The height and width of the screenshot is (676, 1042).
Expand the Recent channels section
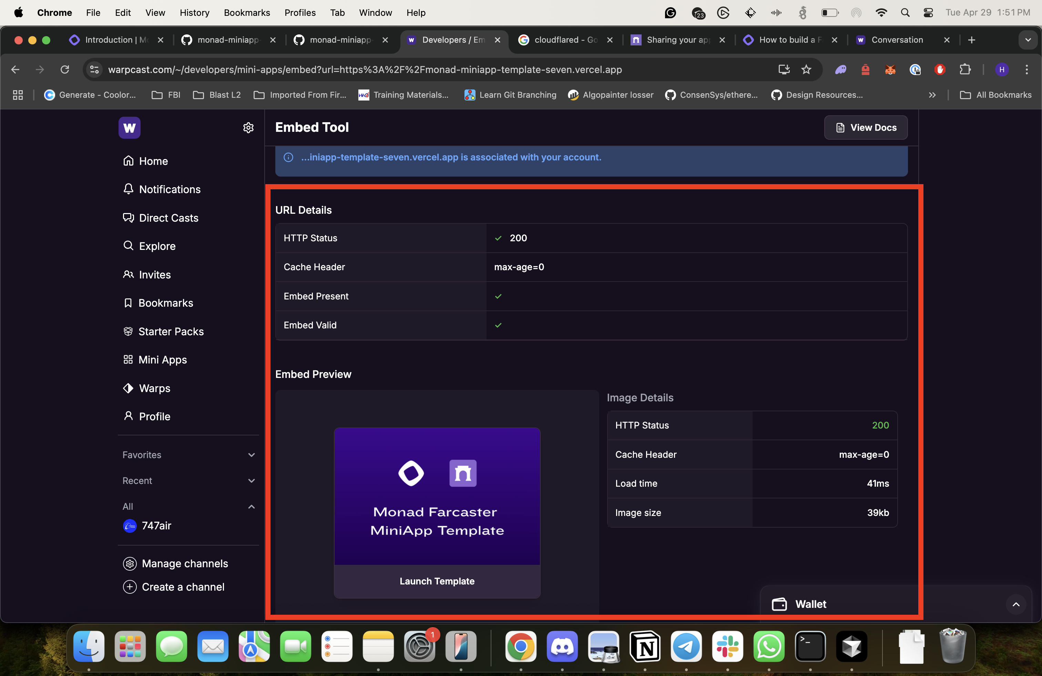click(251, 480)
